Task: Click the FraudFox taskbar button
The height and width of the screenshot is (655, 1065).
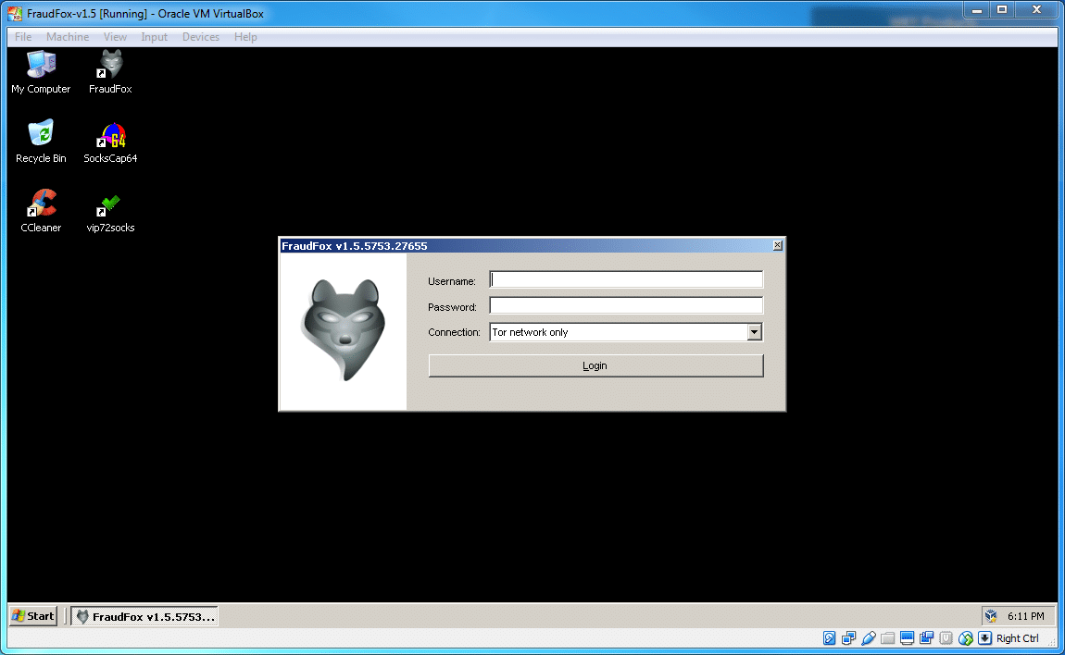Action: (x=145, y=616)
